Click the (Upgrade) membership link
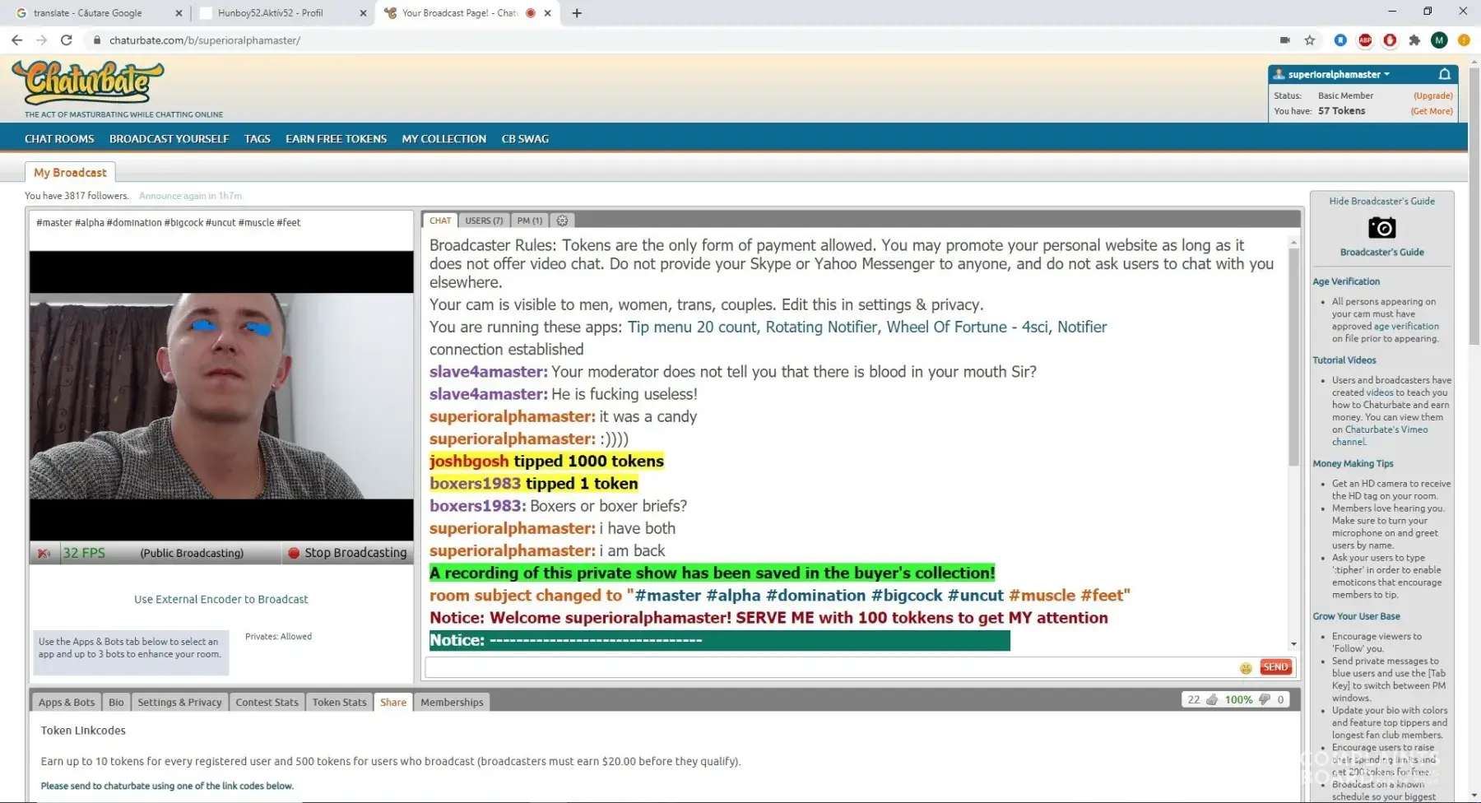The width and height of the screenshot is (1481, 803). (1433, 95)
